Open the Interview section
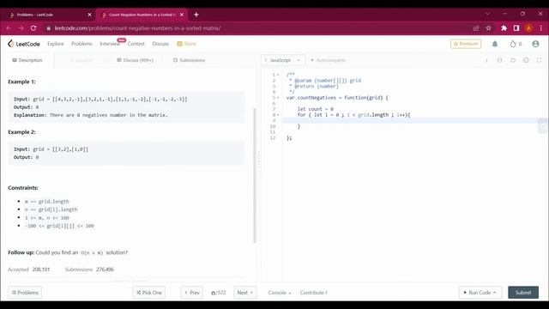Screen dimensions: 549x309 (x=110, y=44)
